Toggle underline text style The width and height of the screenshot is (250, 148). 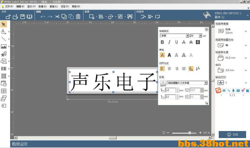point(176,42)
